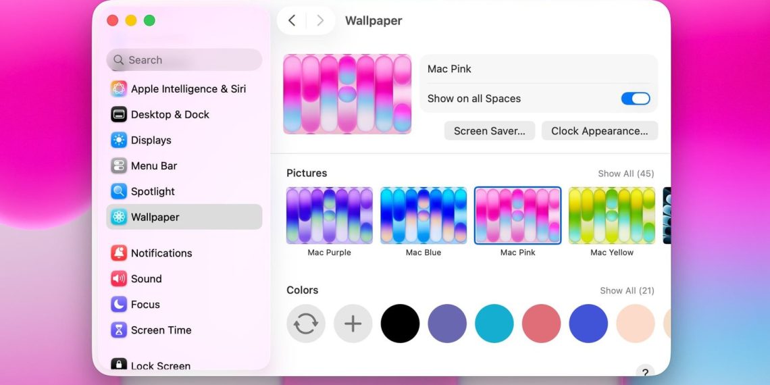This screenshot has height=385, width=770.
Task: Select the Focus moon icon
Action: click(x=119, y=305)
